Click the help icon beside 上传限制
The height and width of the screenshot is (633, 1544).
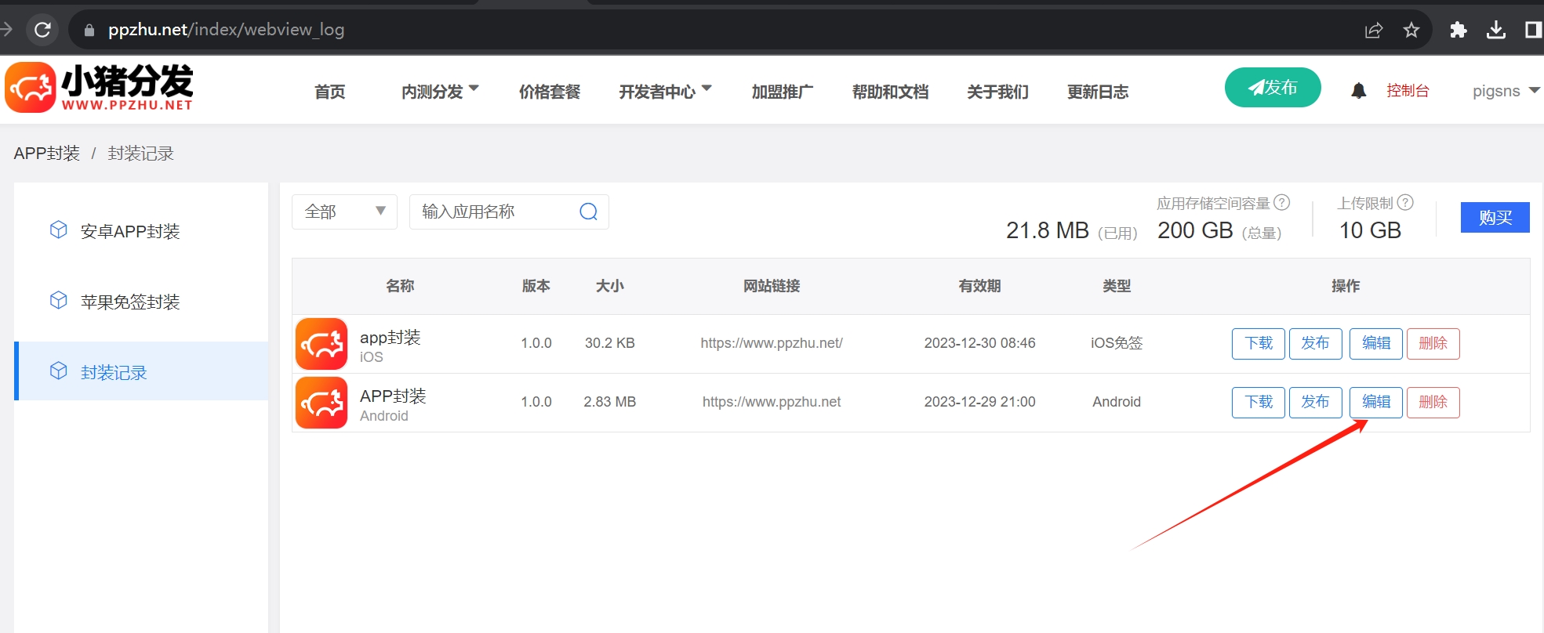1406,203
